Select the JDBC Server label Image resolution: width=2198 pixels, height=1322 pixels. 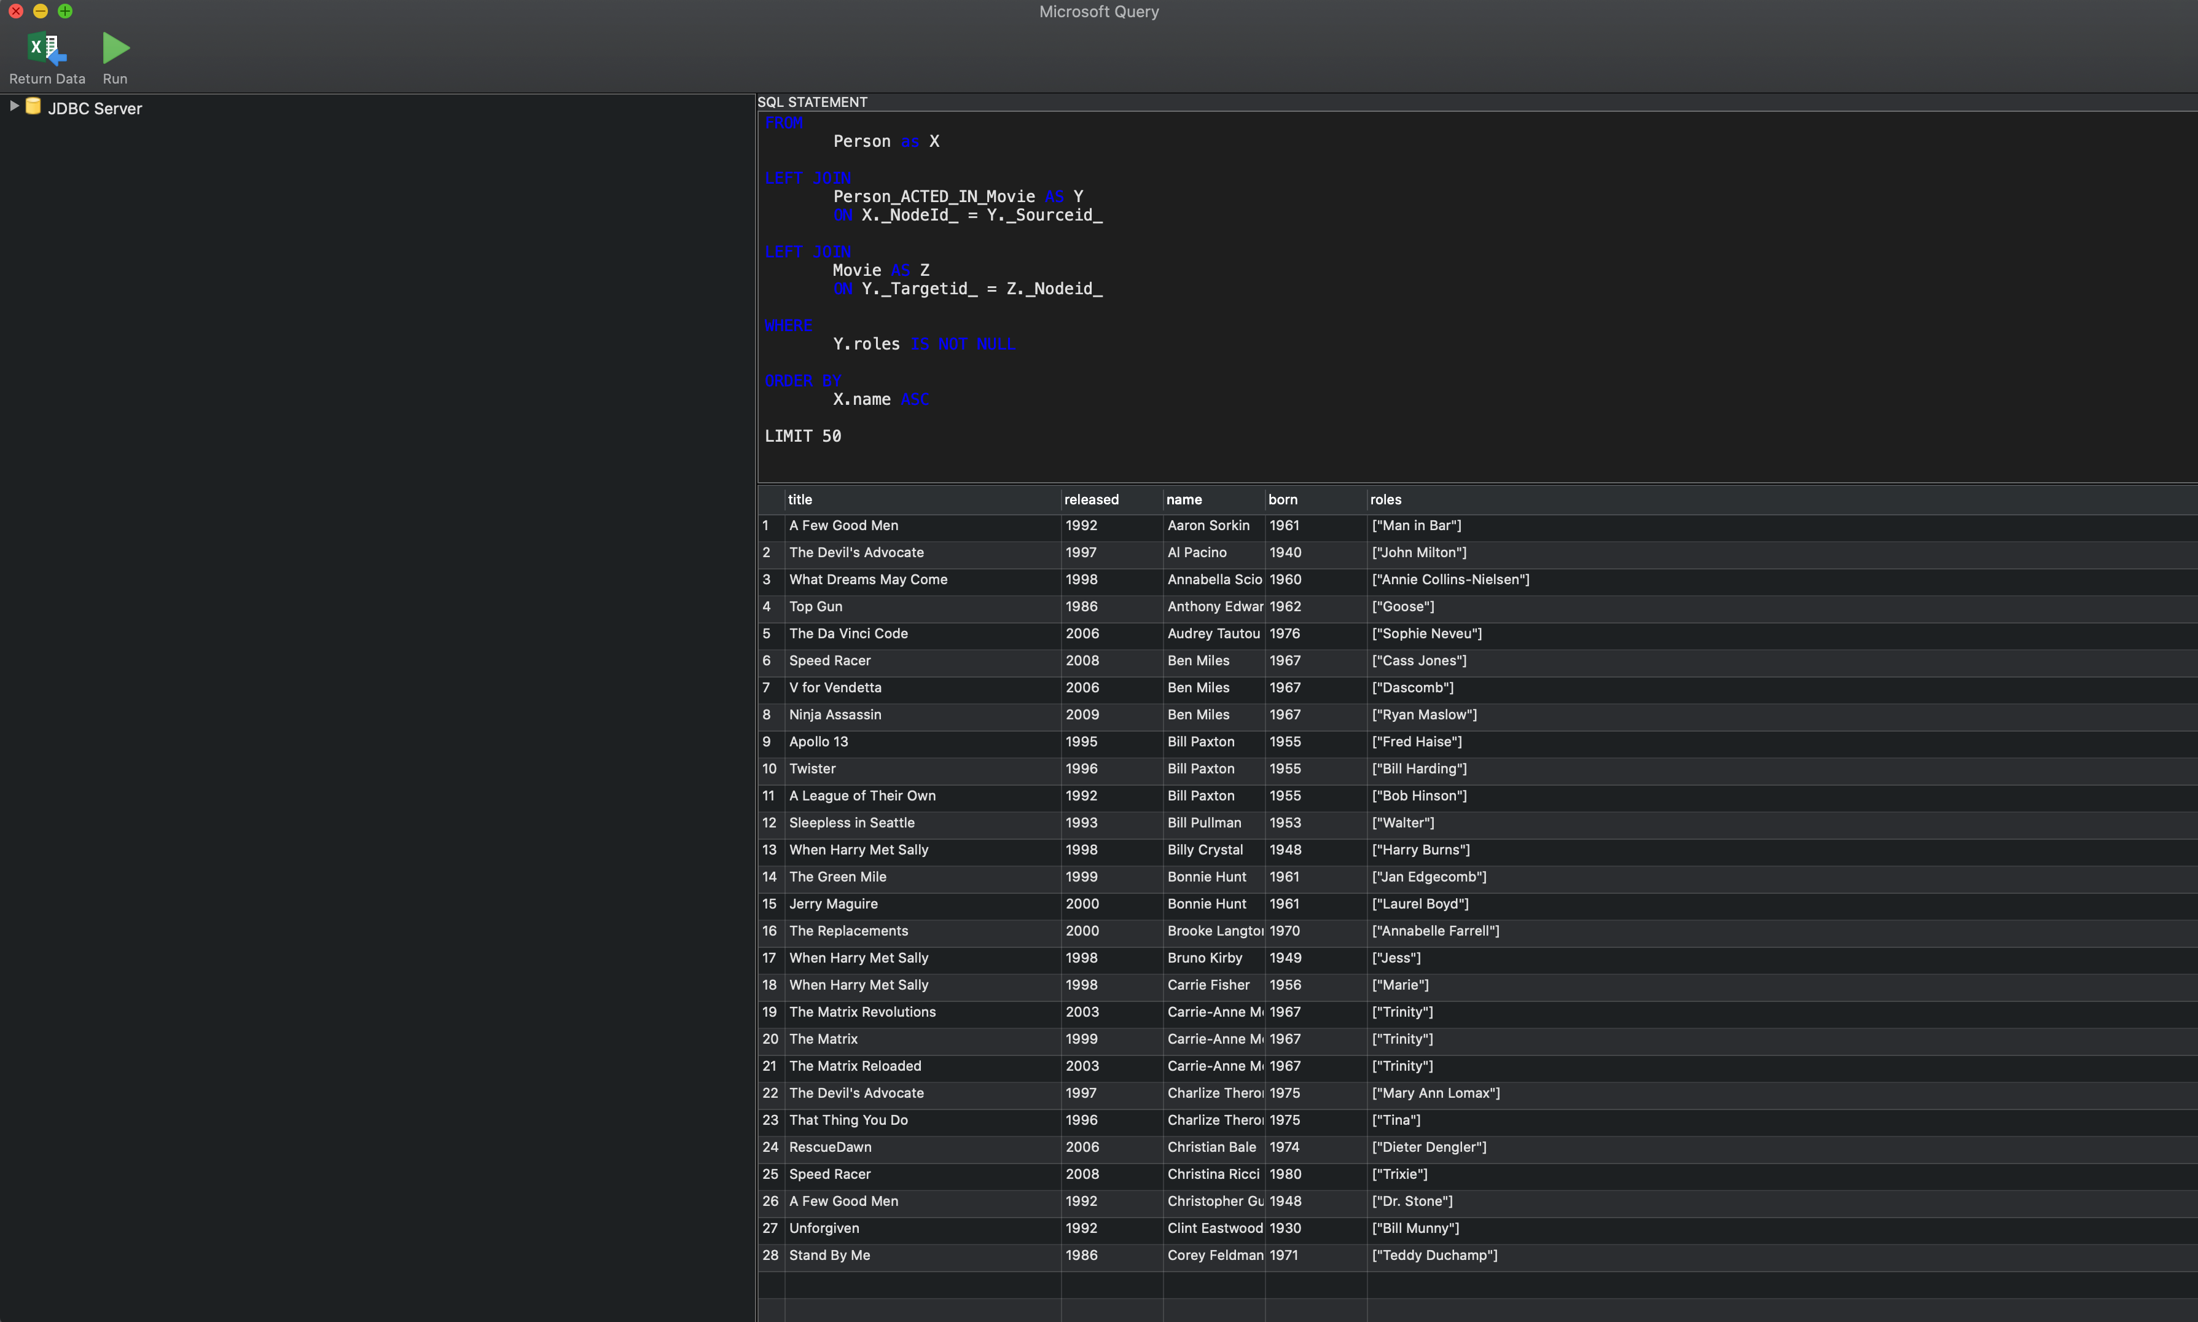(x=95, y=109)
